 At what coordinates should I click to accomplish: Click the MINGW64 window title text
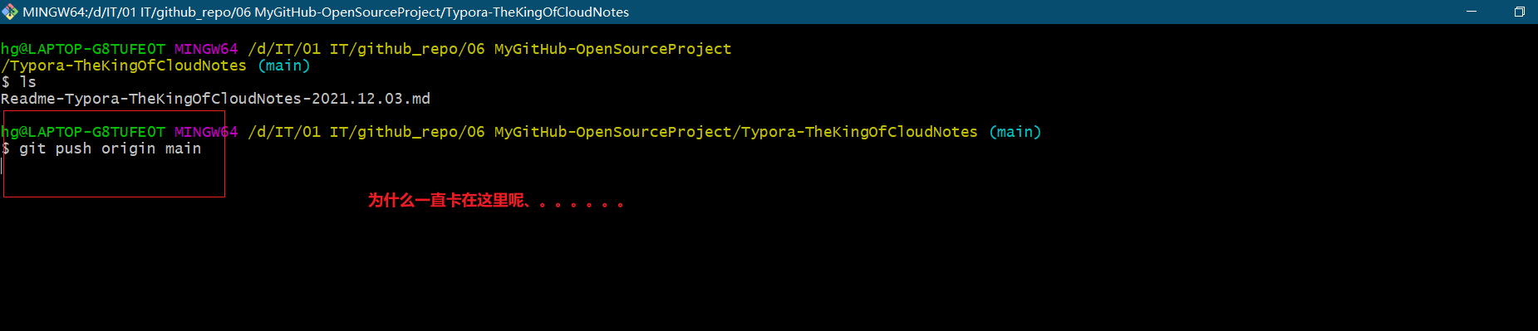tap(326, 12)
